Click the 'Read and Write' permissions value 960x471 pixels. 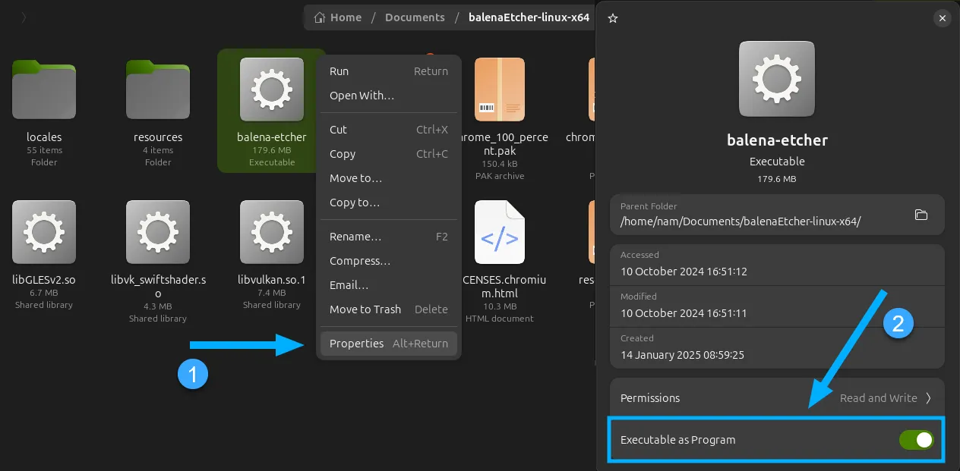click(x=879, y=398)
